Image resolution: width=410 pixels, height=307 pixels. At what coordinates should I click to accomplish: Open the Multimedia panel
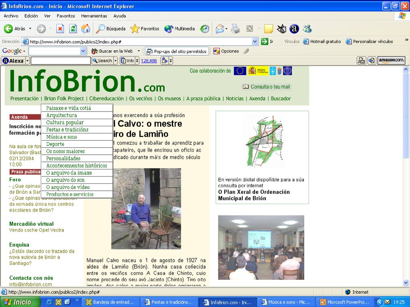180,29
